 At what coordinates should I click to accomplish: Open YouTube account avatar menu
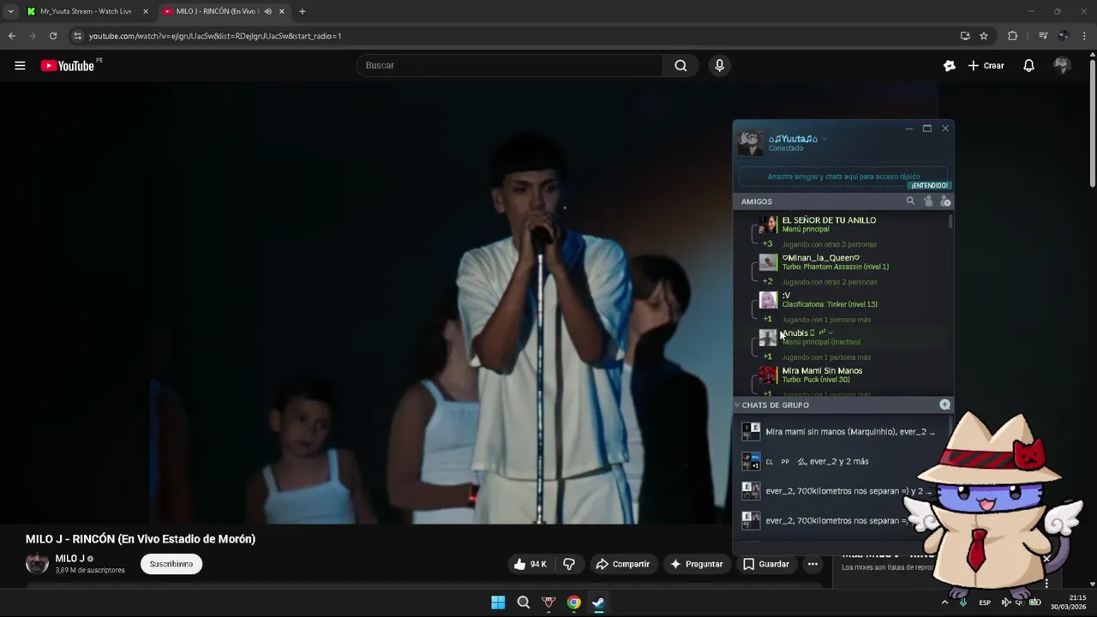(x=1062, y=65)
